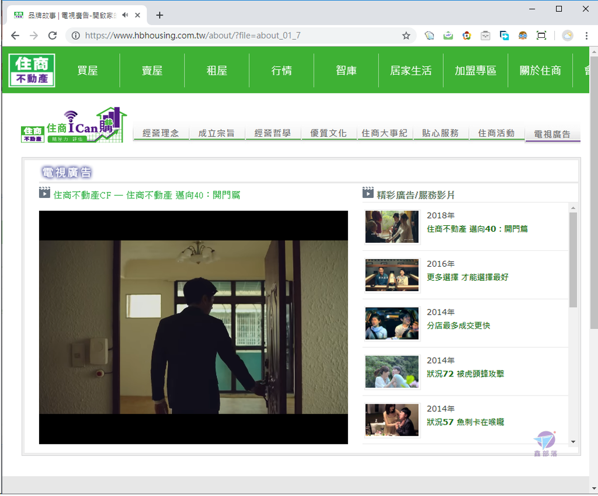Image resolution: width=598 pixels, height=496 pixels.
Task: Click the video list scrollbar up arrow
Action: 573,208
